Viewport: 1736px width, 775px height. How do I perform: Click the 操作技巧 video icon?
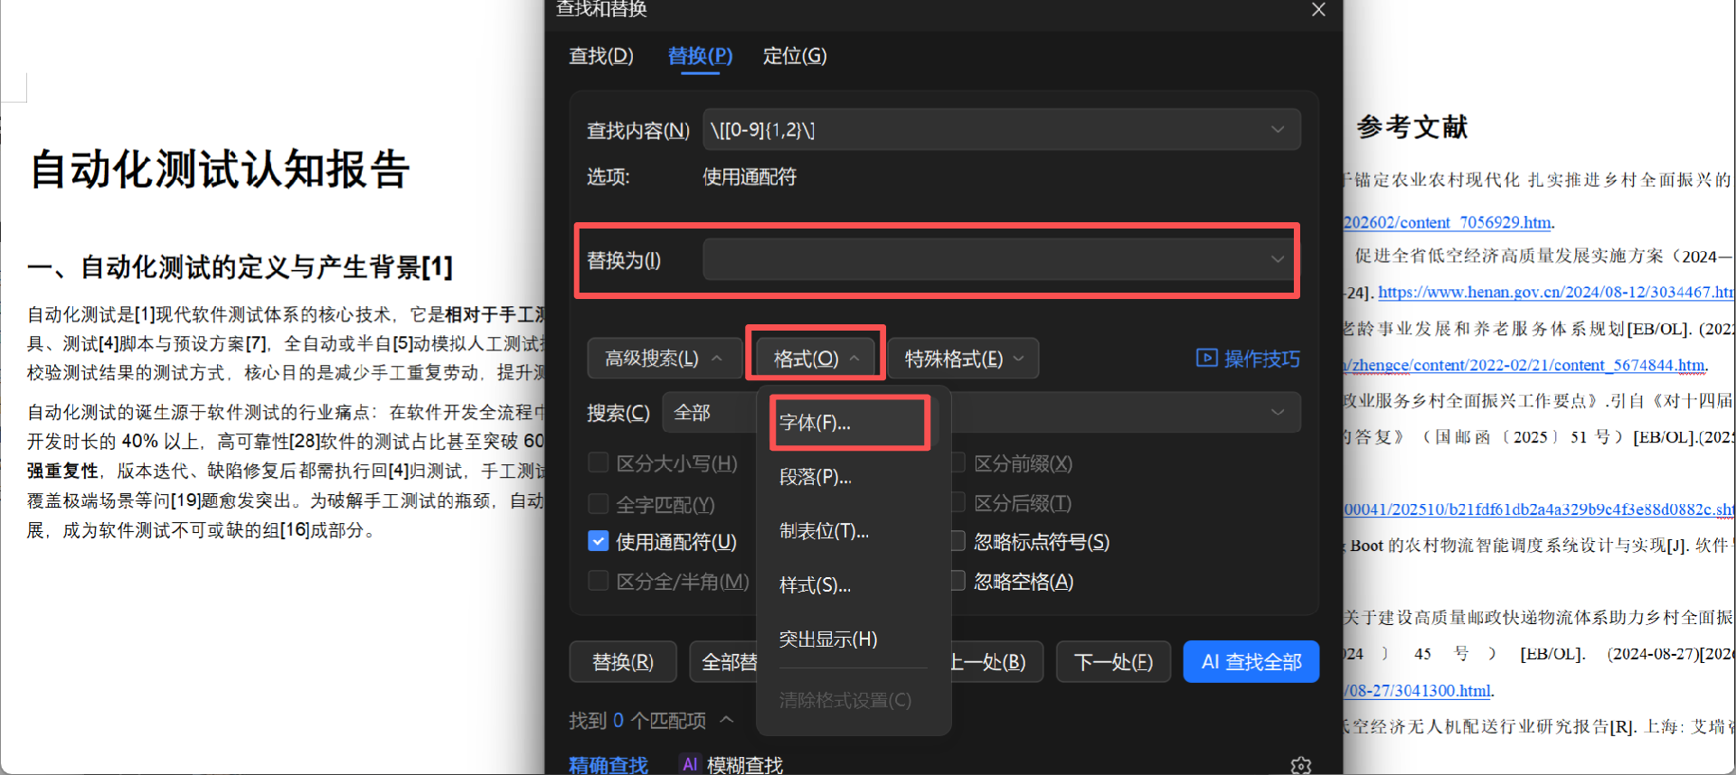coord(1206,358)
